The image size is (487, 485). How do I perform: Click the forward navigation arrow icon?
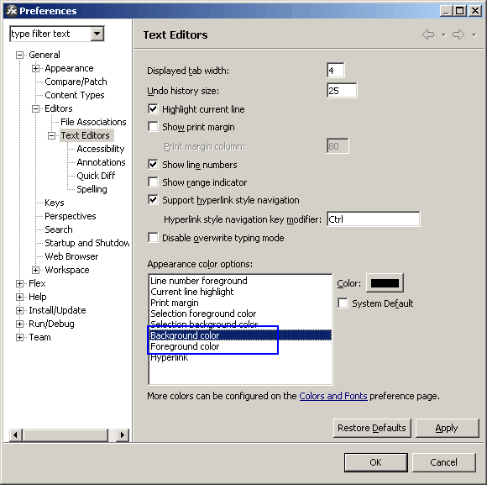tap(458, 34)
